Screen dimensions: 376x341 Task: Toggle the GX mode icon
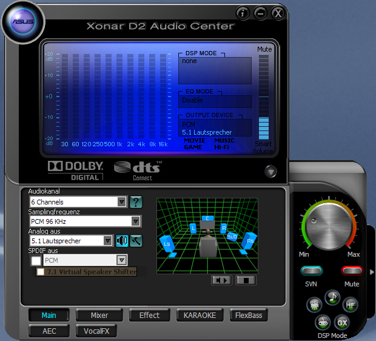click(x=342, y=323)
